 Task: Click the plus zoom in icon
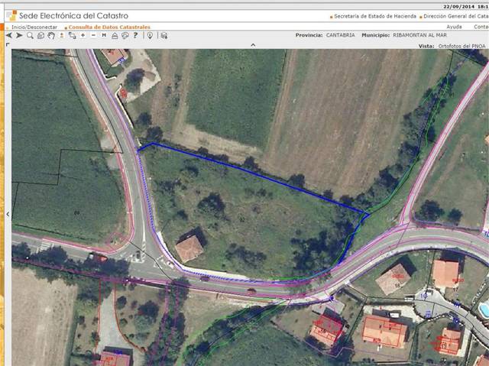point(83,35)
